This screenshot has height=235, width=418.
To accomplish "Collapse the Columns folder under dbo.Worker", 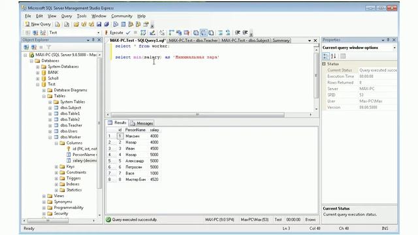I will (57, 143).
